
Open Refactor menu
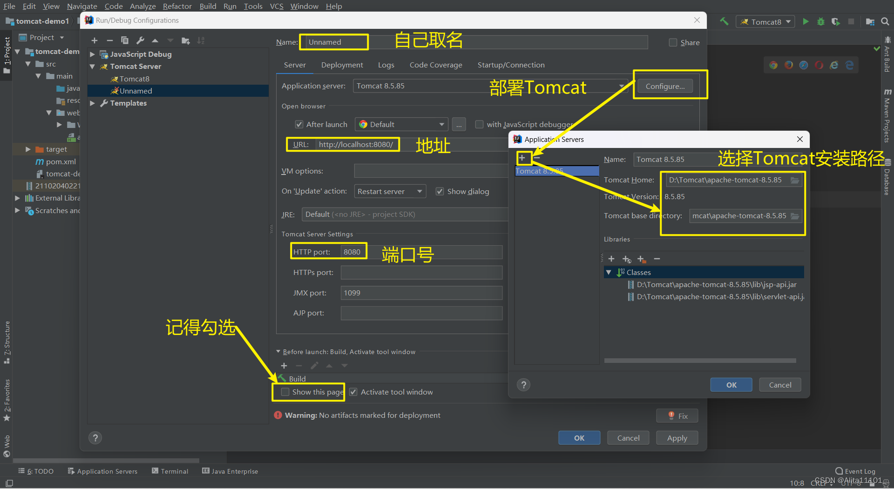coord(177,6)
